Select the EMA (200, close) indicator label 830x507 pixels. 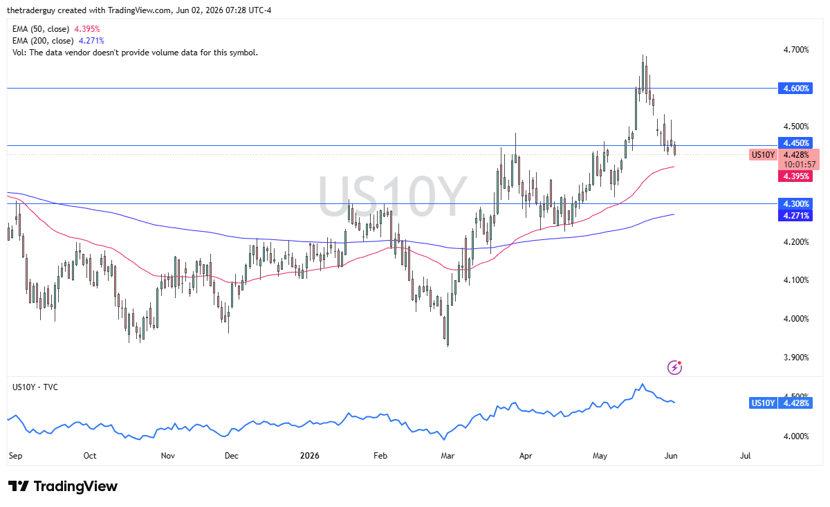click(44, 41)
